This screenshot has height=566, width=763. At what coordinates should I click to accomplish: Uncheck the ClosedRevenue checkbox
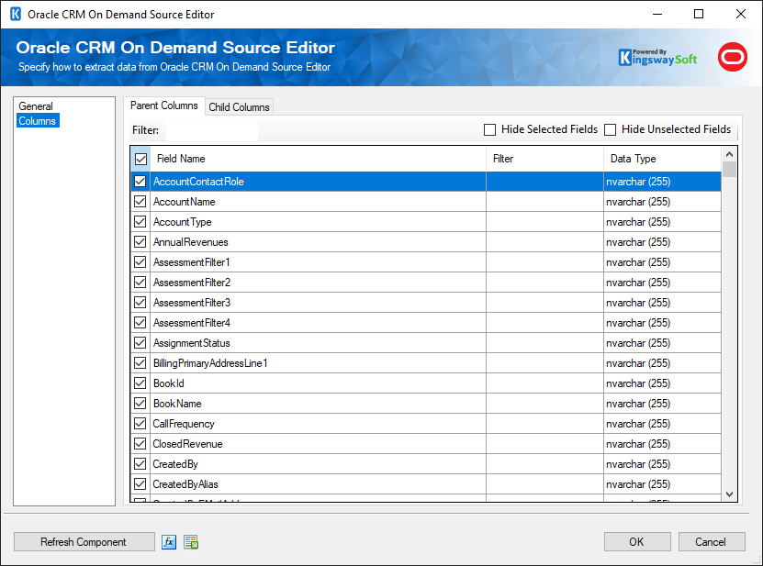pos(140,443)
